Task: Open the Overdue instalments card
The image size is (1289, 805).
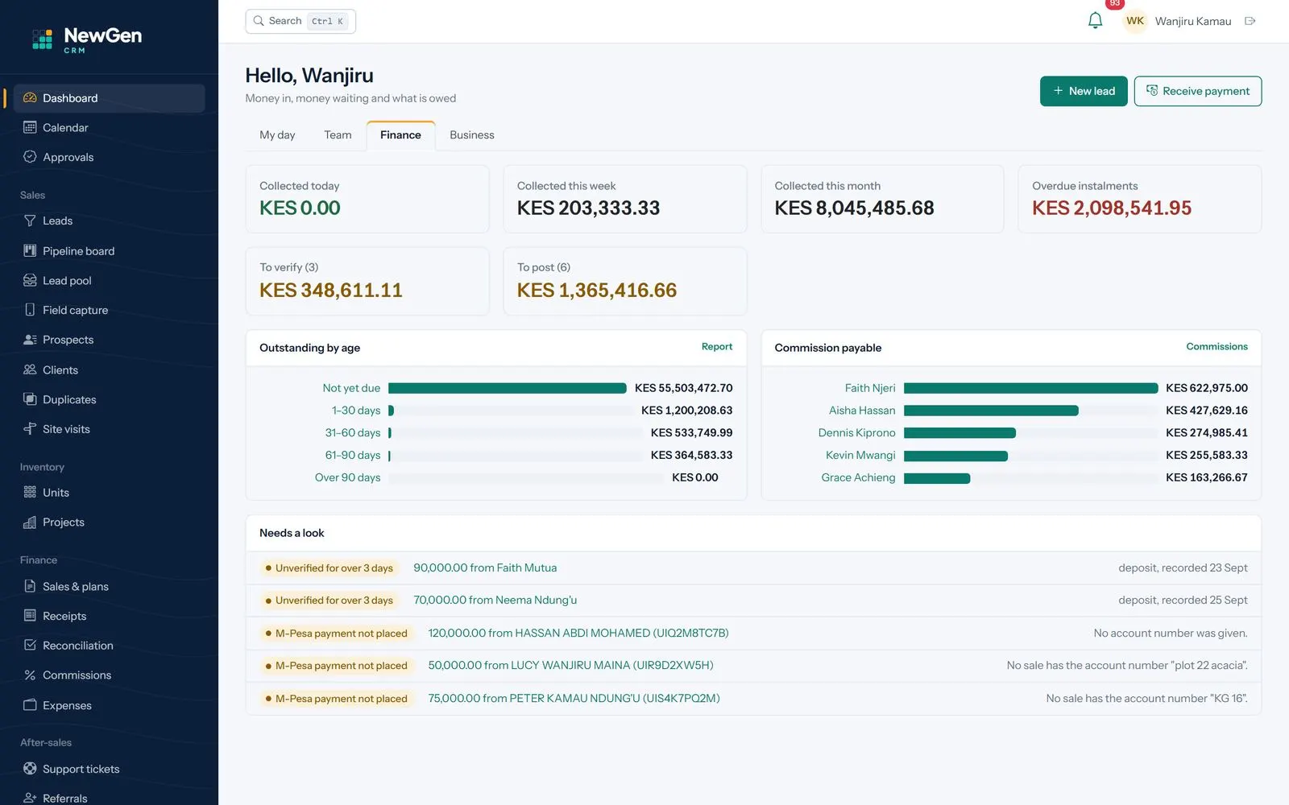Action: (1140, 199)
